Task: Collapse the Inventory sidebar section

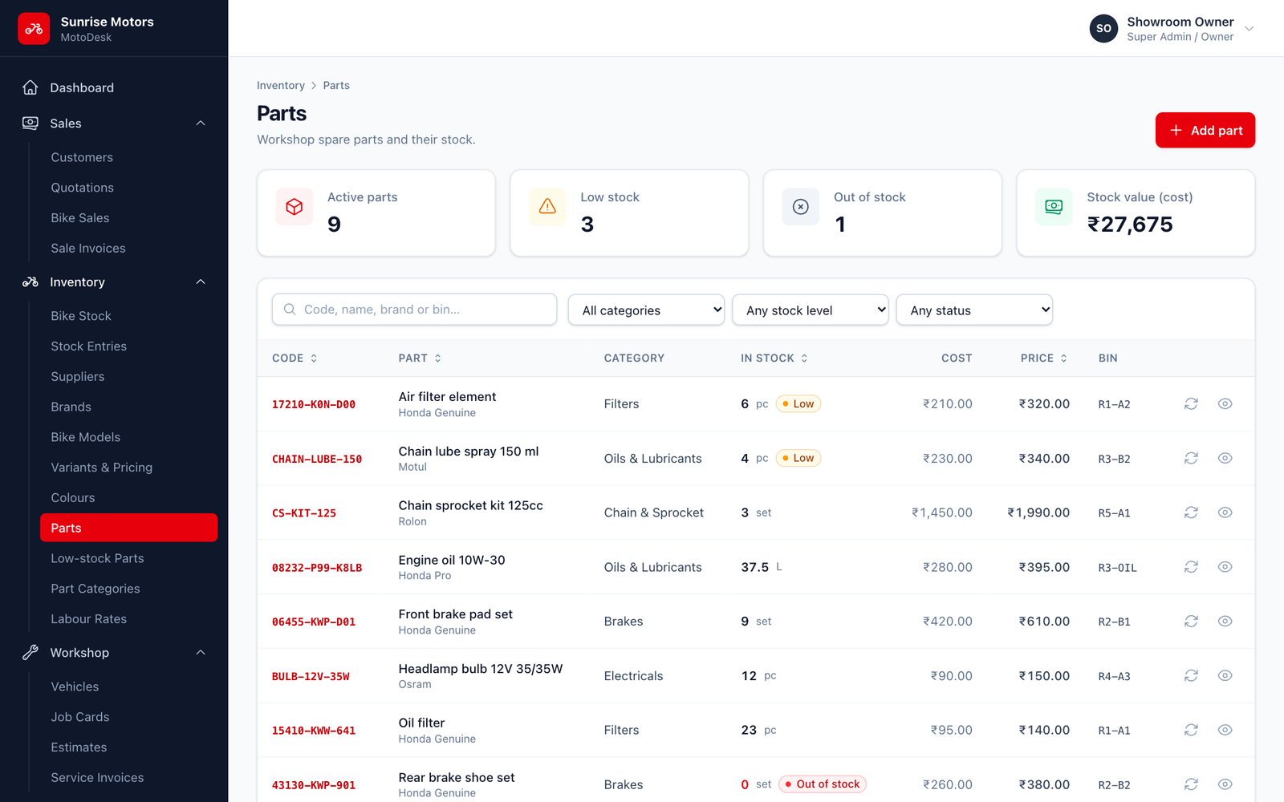Action: tap(201, 282)
